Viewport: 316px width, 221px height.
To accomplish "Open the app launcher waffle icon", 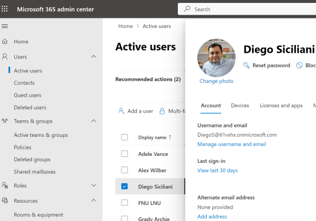I will coord(5,9).
